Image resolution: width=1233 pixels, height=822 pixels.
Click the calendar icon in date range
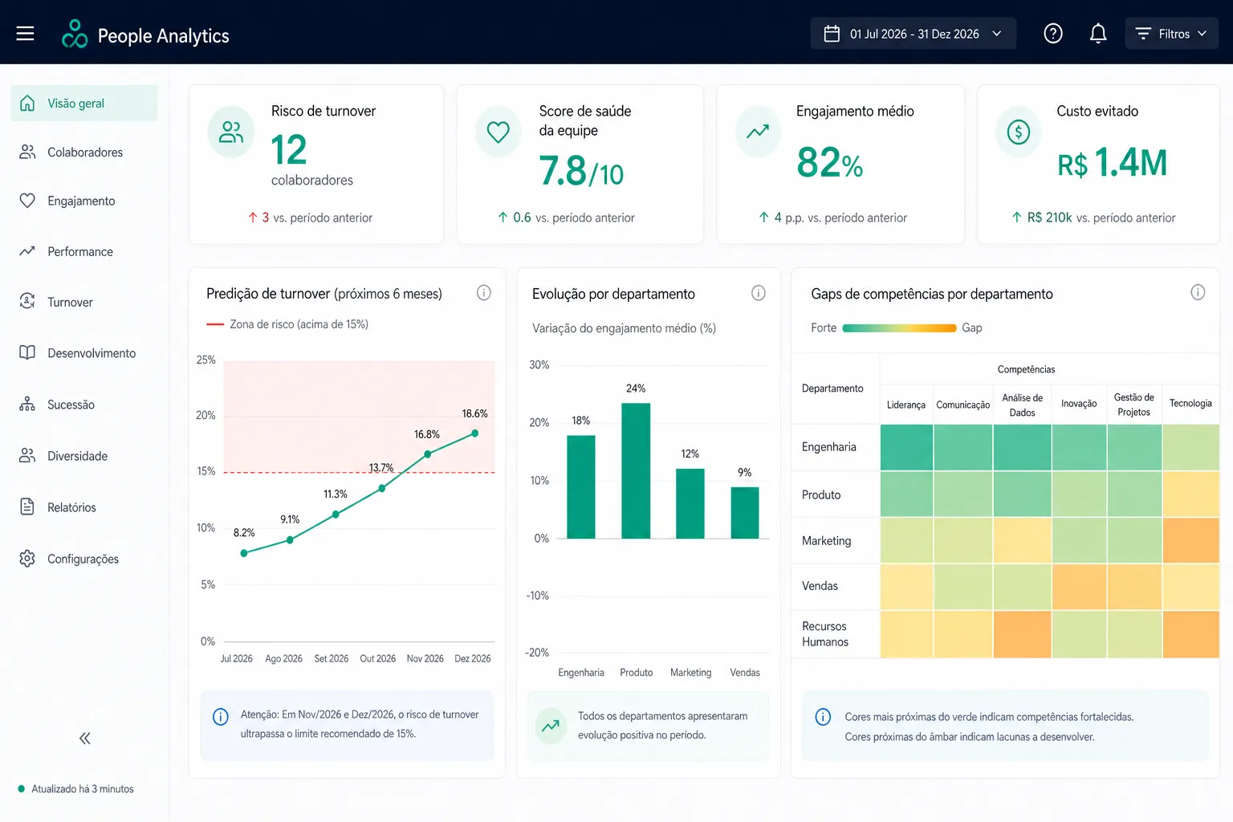click(832, 34)
